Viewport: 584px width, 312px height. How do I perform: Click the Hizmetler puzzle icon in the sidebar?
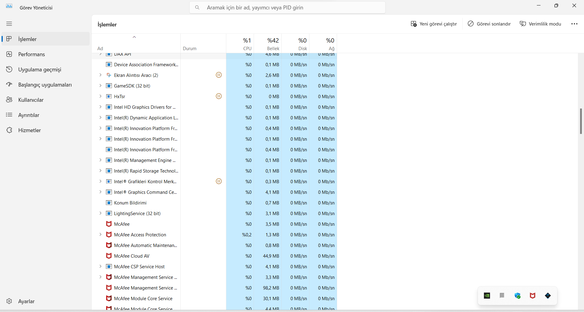[9, 130]
